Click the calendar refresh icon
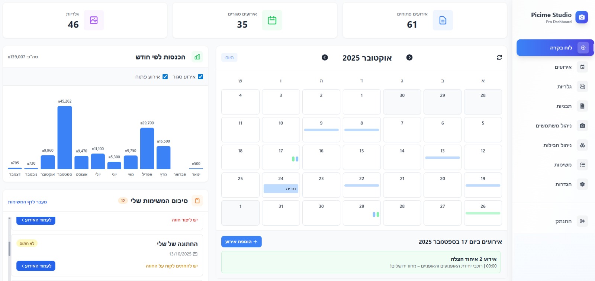 pos(499,58)
